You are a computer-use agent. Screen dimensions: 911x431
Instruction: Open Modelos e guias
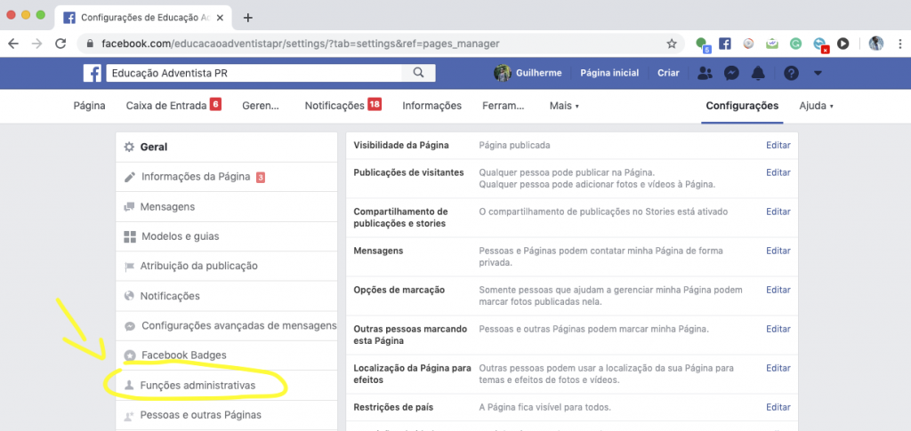point(227,236)
